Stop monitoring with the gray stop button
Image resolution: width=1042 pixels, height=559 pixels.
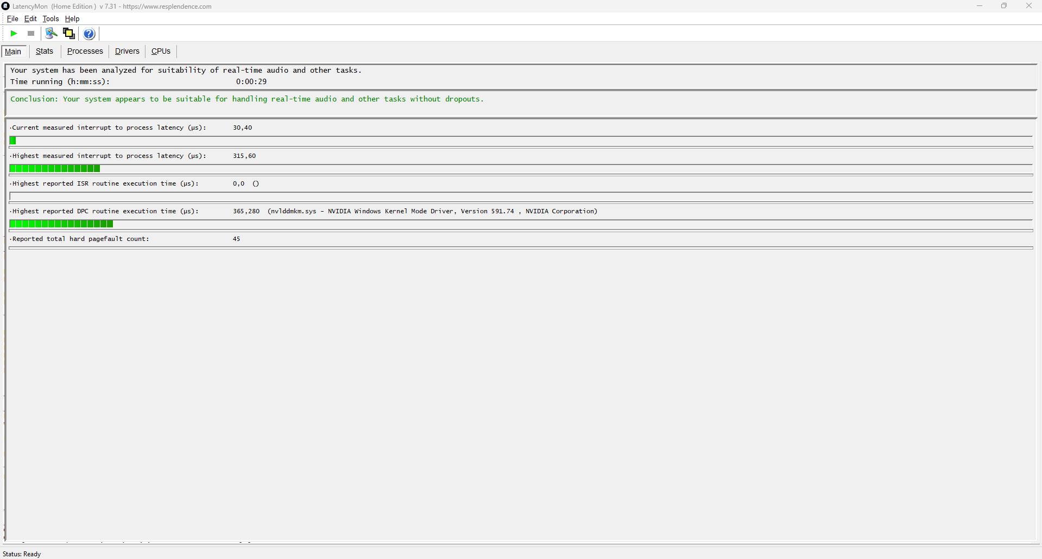[x=31, y=34]
